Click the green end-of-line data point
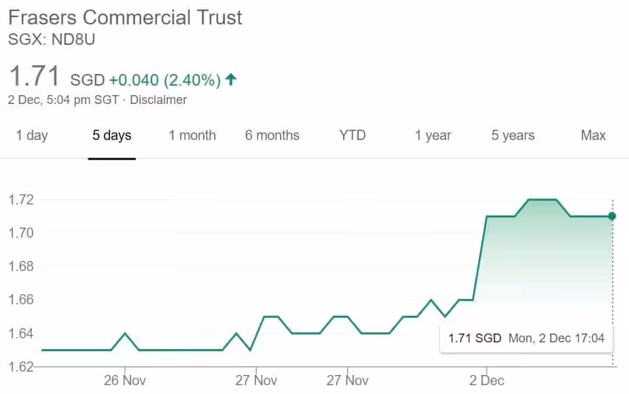 pos(612,216)
